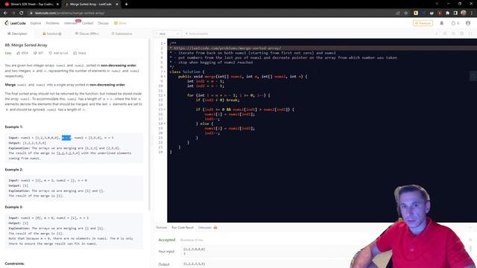The image size is (477, 268).
Task: Click the thumbs-up like icon
Action: pyautogui.click(x=19, y=53)
